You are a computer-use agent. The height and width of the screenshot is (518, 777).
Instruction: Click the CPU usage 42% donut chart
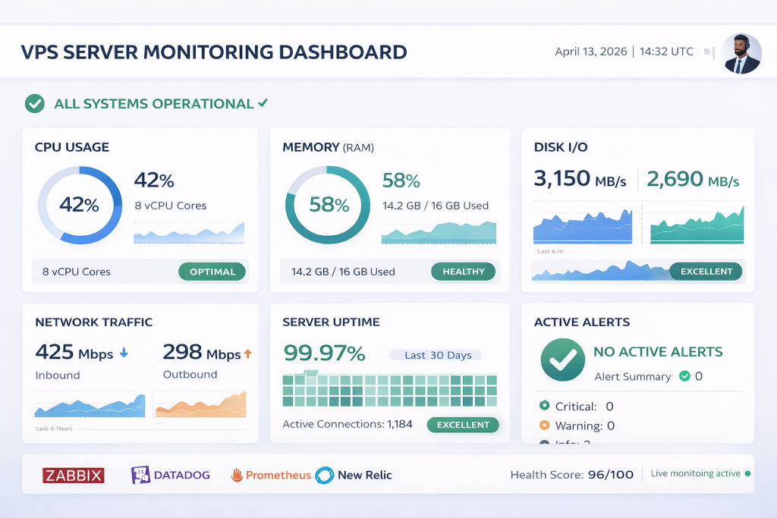pyautogui.click(x=80, y=205)
